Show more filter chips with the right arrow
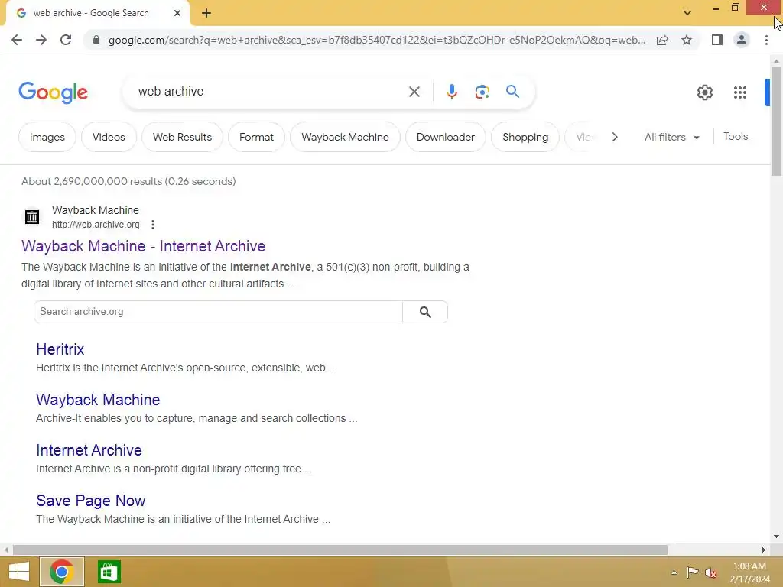Viewport: 783px width, 587px height. click(615, 137)
